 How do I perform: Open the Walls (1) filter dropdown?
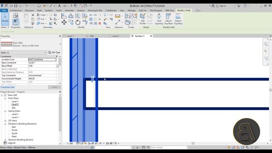(45, 53)
